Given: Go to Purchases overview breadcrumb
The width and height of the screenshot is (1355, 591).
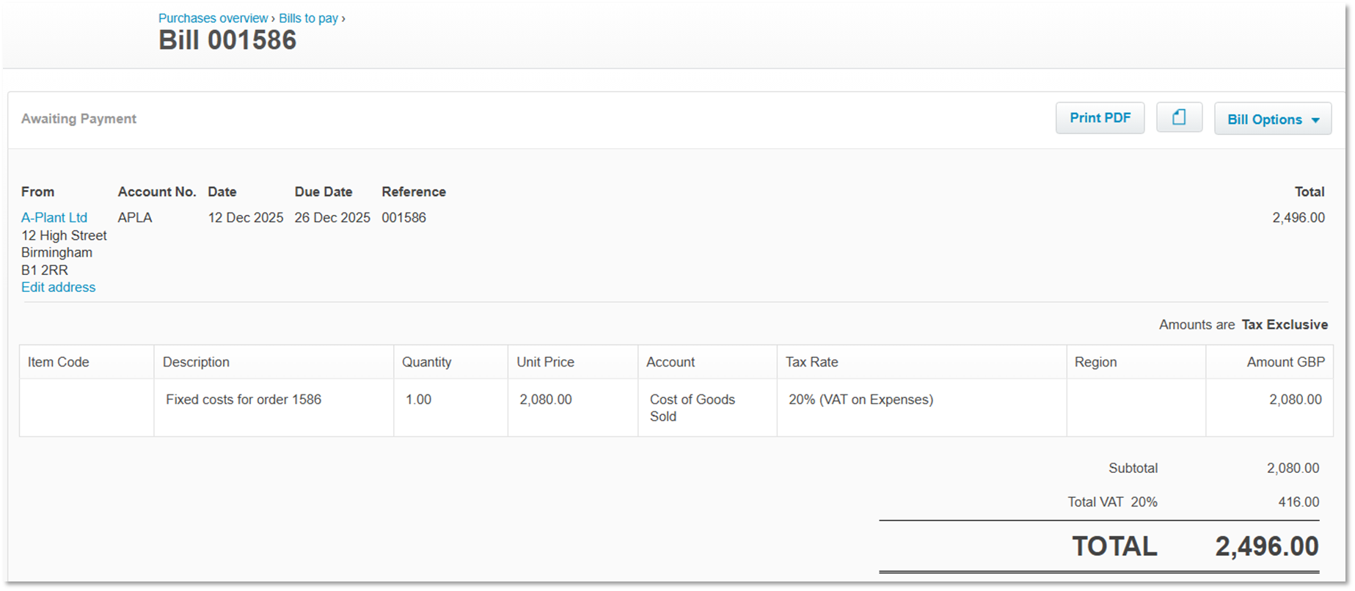Looking at the screenshot, I should point(213,18).
